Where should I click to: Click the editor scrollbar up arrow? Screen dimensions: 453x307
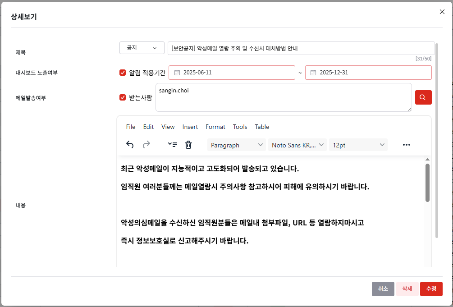tap(427, 160)
